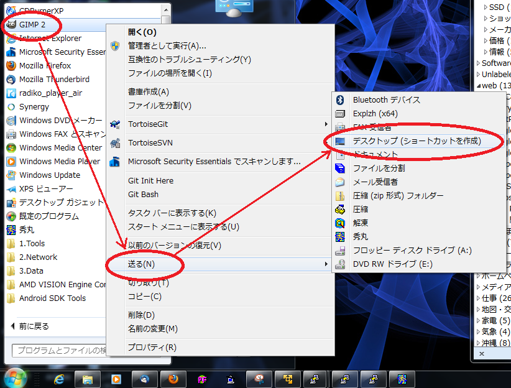The image size is (511, 388).
Task: Choose メール受信者 in the Send To submenu
Action: point(418,182)
